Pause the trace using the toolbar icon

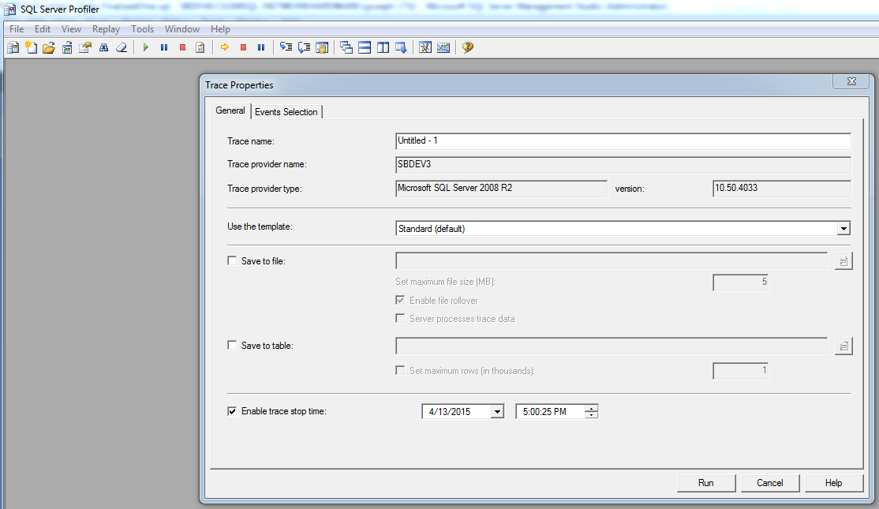pyautogui.click(x=163, y=47)
